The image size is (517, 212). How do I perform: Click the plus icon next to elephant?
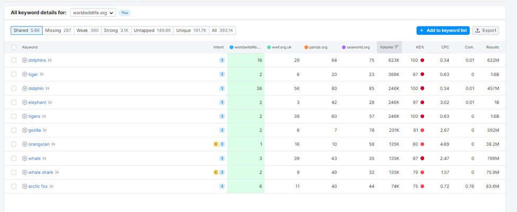[24, 102]
